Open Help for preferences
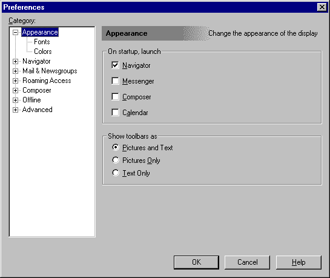 point(299,262)
